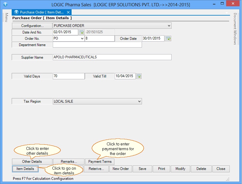Click the Save button
Screen dimensions: 242x184
[x=142, y=169]
